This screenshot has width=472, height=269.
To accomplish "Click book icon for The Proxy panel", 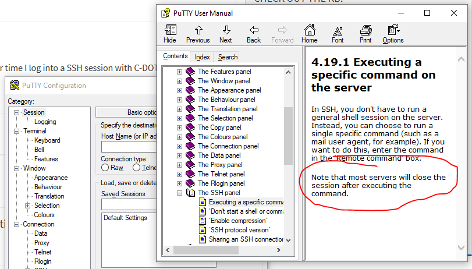I will click(190, 165).
